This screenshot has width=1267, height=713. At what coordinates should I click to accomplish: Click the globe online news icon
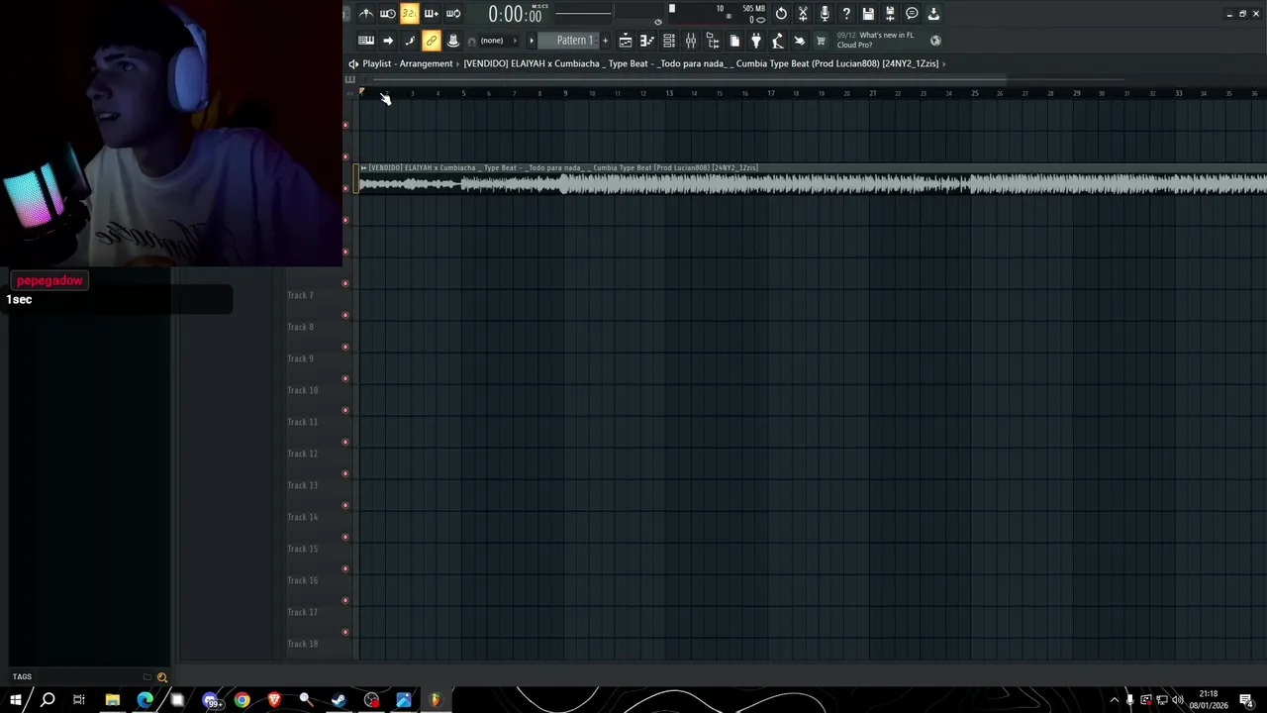[935, 41]
